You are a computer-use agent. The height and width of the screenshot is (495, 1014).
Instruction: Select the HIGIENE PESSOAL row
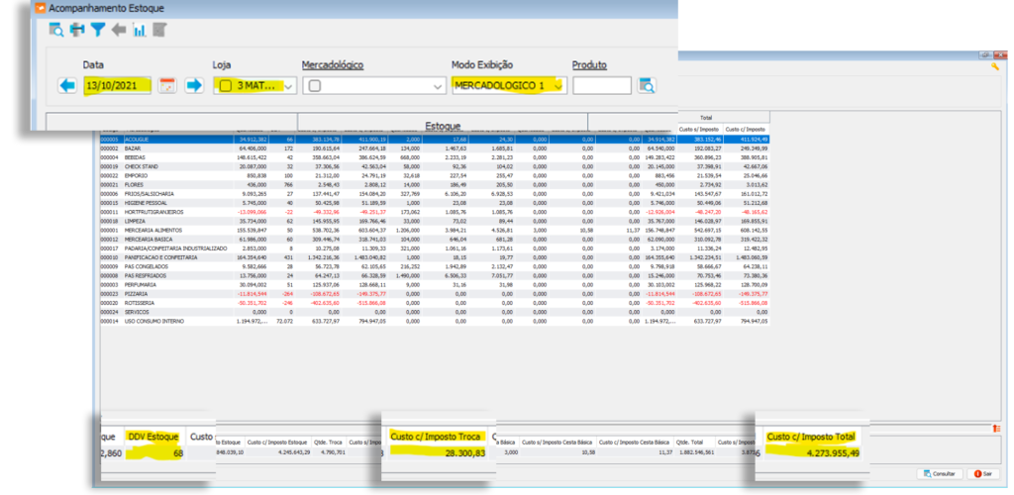(x=435, y=202)
